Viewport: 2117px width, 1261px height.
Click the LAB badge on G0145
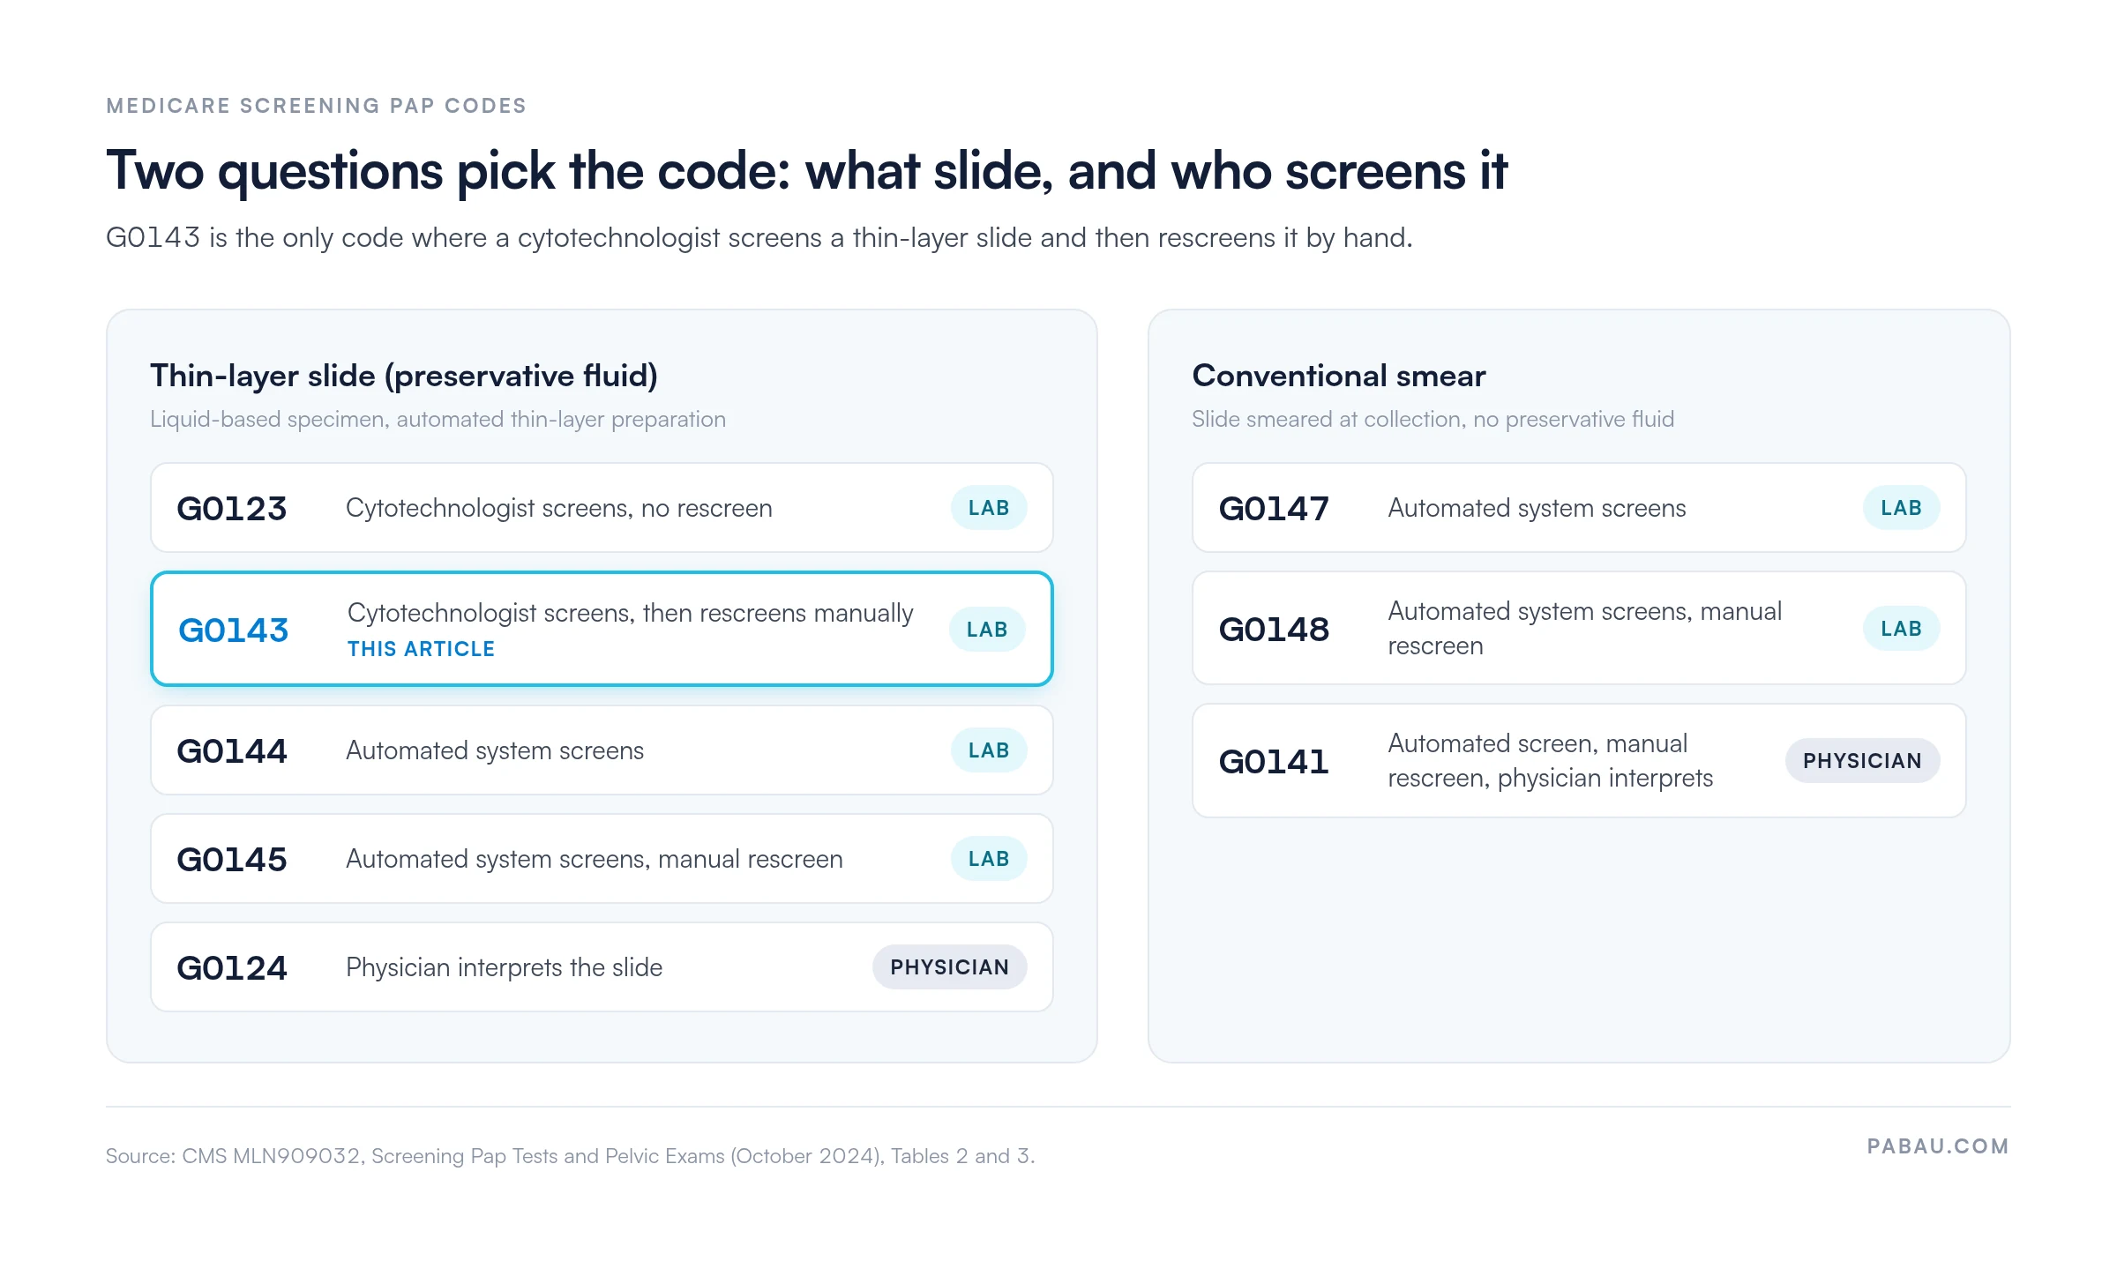(x=988, y=859)
